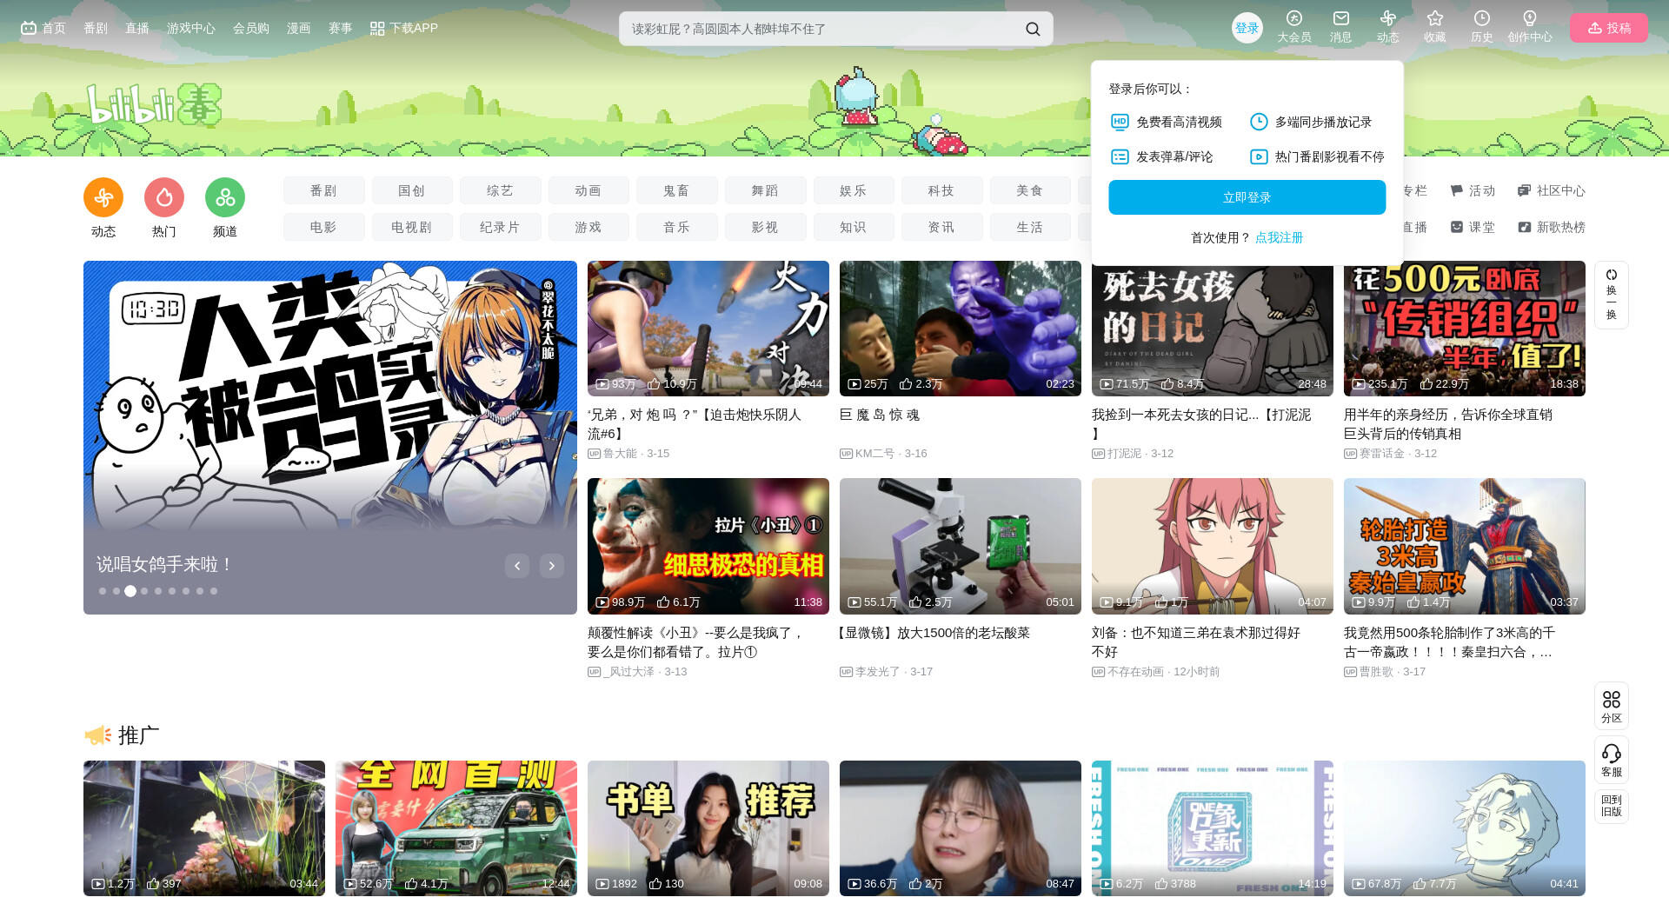Screen dimensions: 1669x904
Task: Open the 消息 envelope icon
Action: [x=1341, y=18]
